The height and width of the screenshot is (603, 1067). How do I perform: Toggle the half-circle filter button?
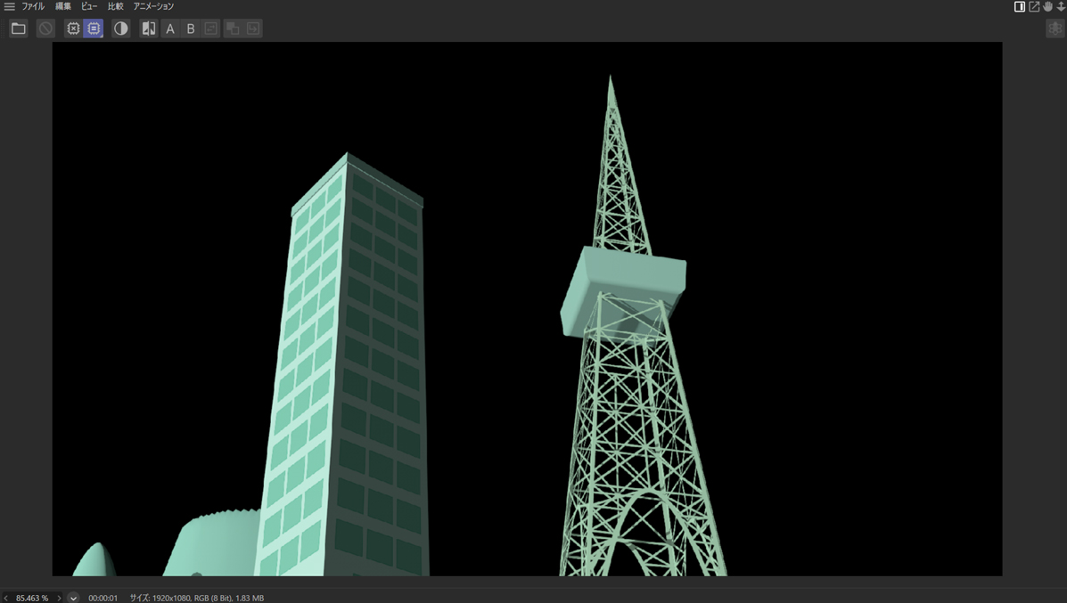click(121, 29)
